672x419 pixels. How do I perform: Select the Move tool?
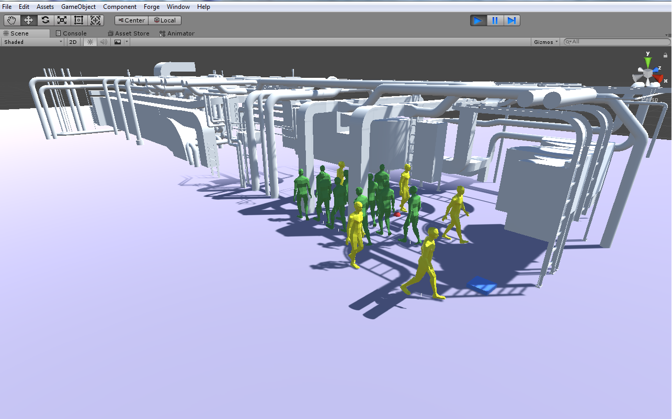[x=28, y=20]
